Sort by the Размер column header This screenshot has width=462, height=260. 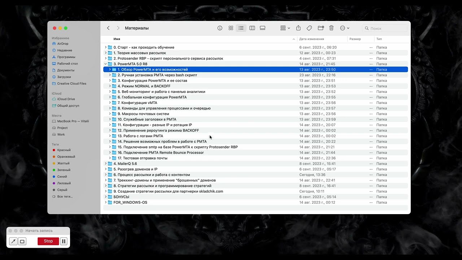[x=355, y=39]
